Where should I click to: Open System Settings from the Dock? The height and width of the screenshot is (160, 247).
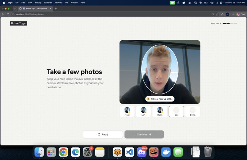click(88, 152)
